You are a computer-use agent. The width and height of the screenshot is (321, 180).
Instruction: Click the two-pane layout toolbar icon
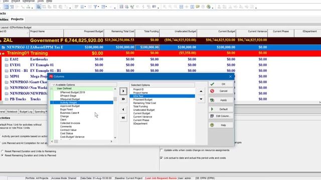click(x=192, y=6)
